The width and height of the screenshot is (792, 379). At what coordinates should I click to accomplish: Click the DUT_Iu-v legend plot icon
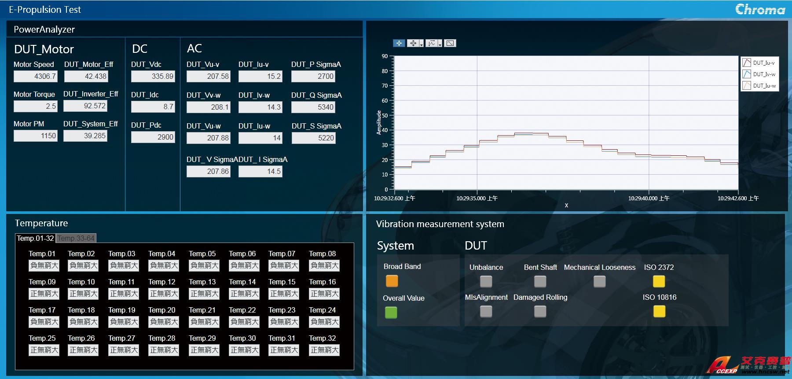coord(747,63)
